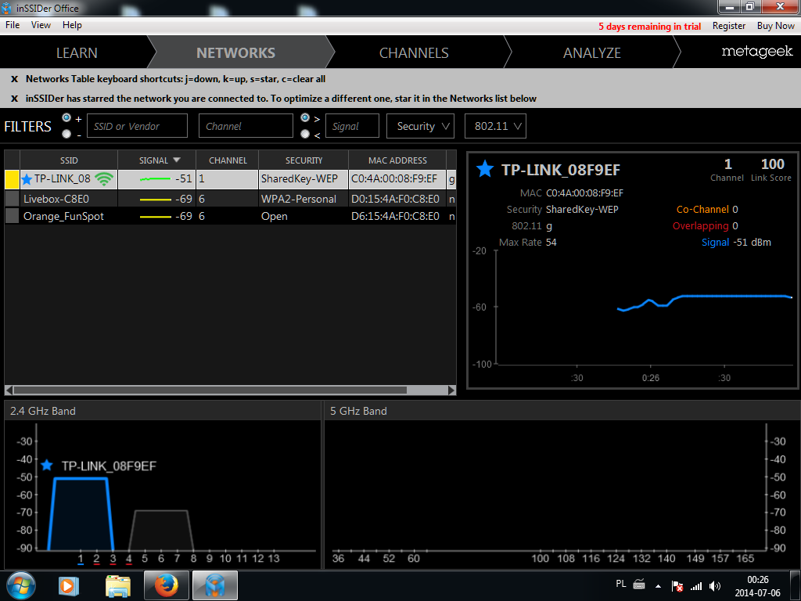Open the Security filter dropdown
Screen dimensions: 801x601
click(420, 126)
